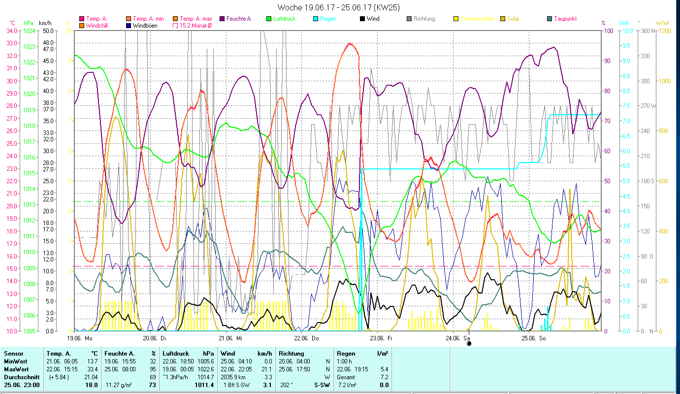
Task: Select the cyan Regen legend swatch
Action: click(316, 19)
